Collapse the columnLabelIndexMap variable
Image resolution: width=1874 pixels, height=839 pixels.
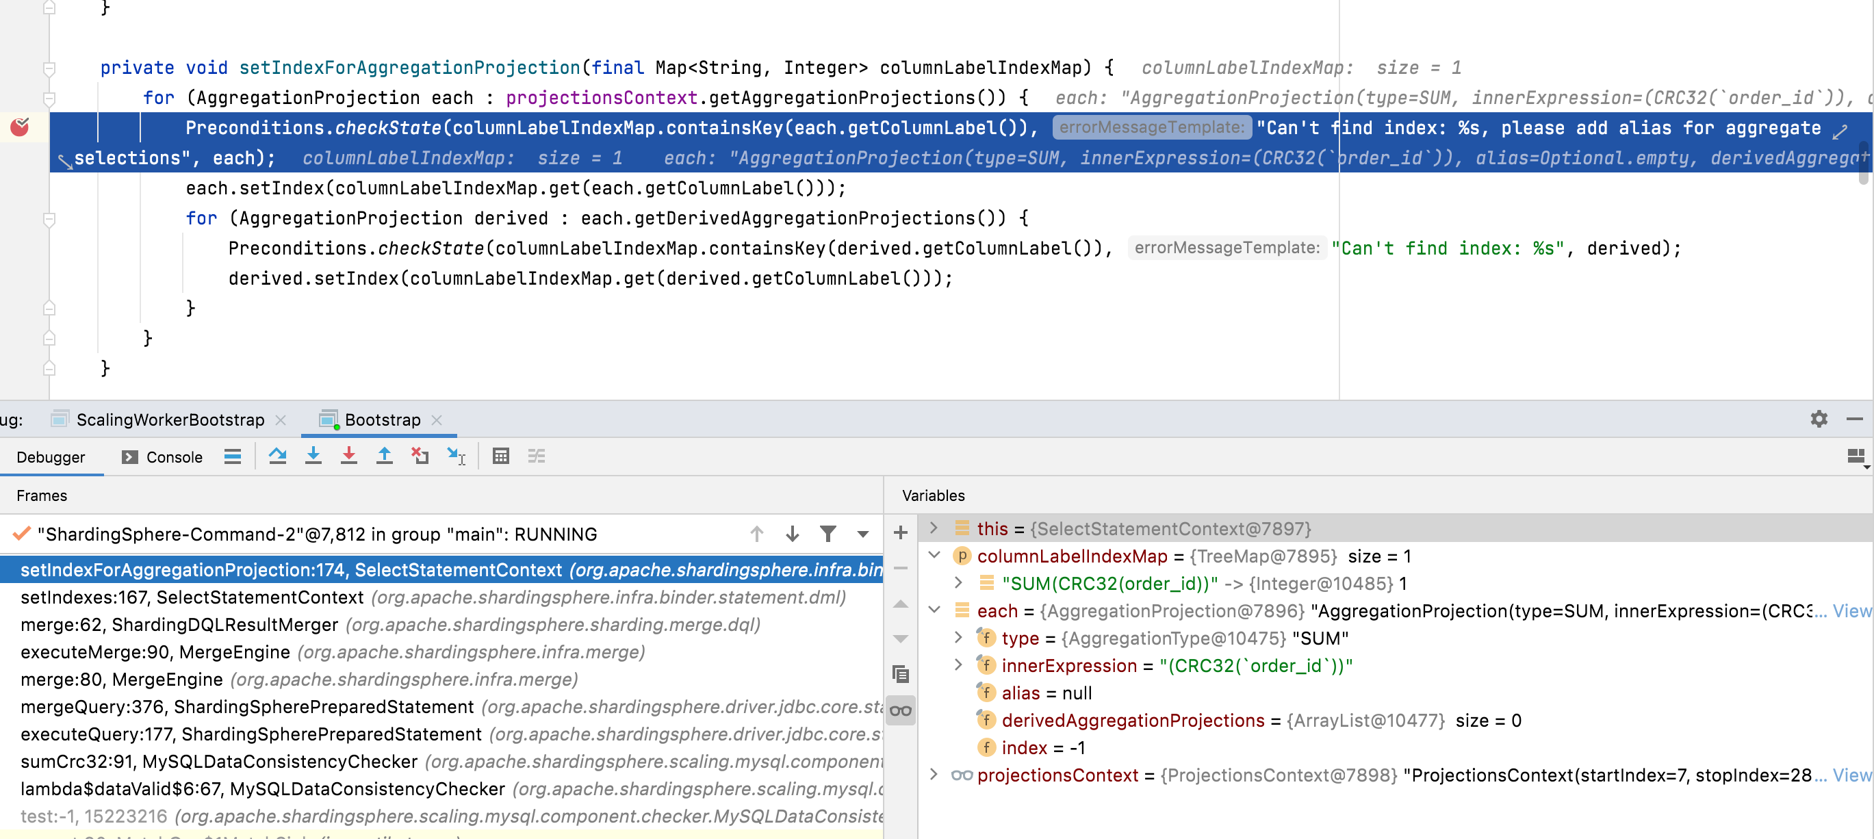(934, 556)
